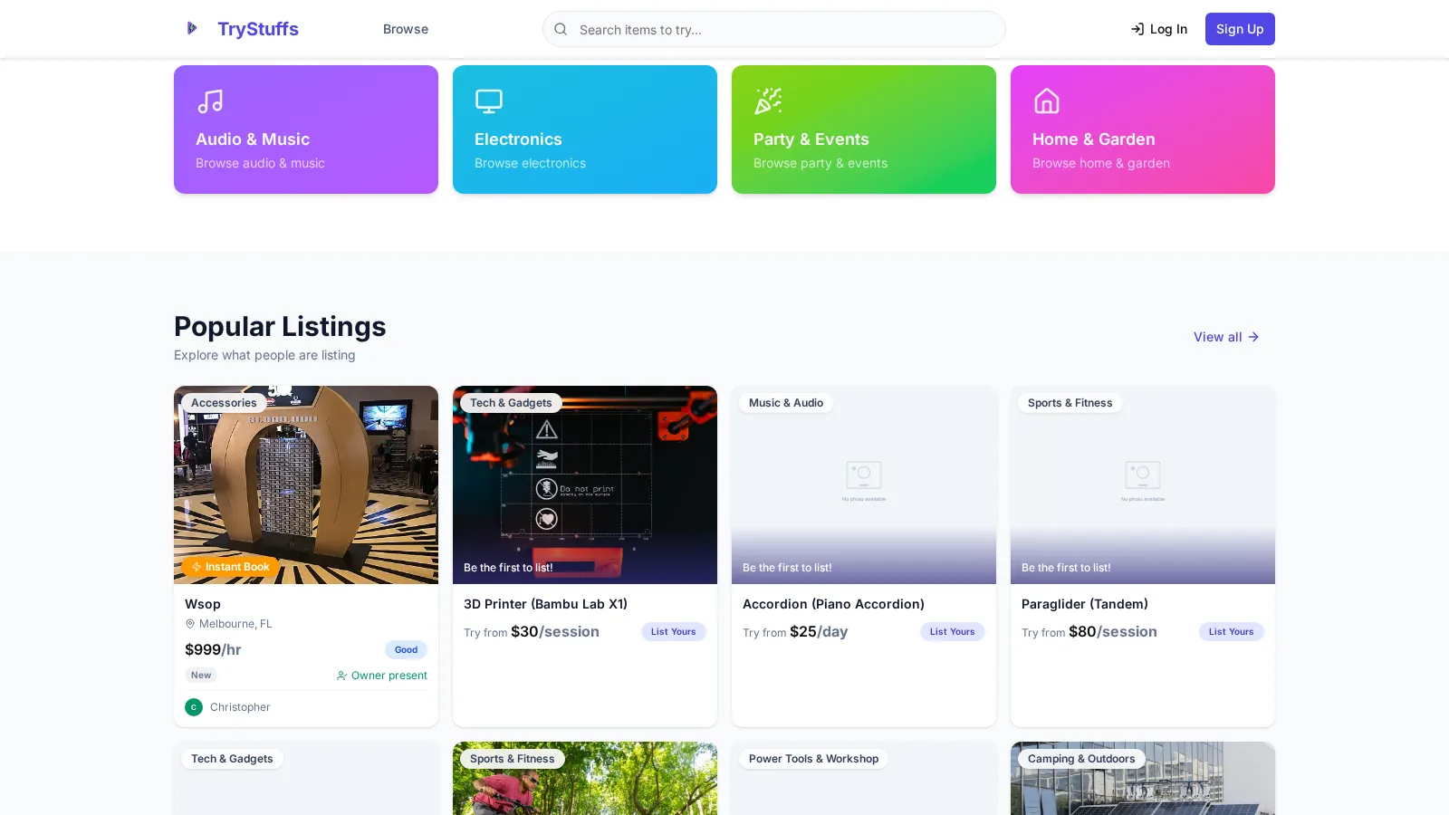
Task: Click the arrow icon next to View all
Action: pos(1253,337)
